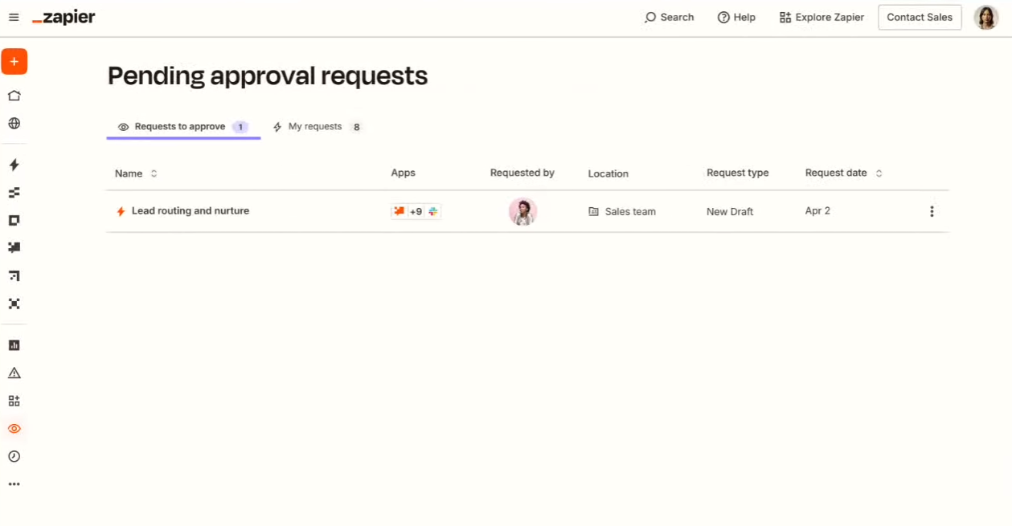
Task: Click the alerts warning-triangle icon in the sidebar
Action: (x=14, y=372)
